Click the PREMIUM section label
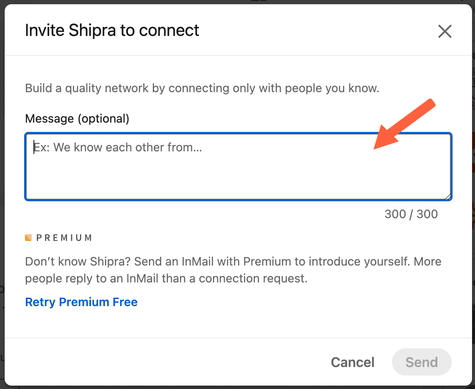The height and width of the screenshot is (389, 475). pyautogui.click(x=64, y=237)
